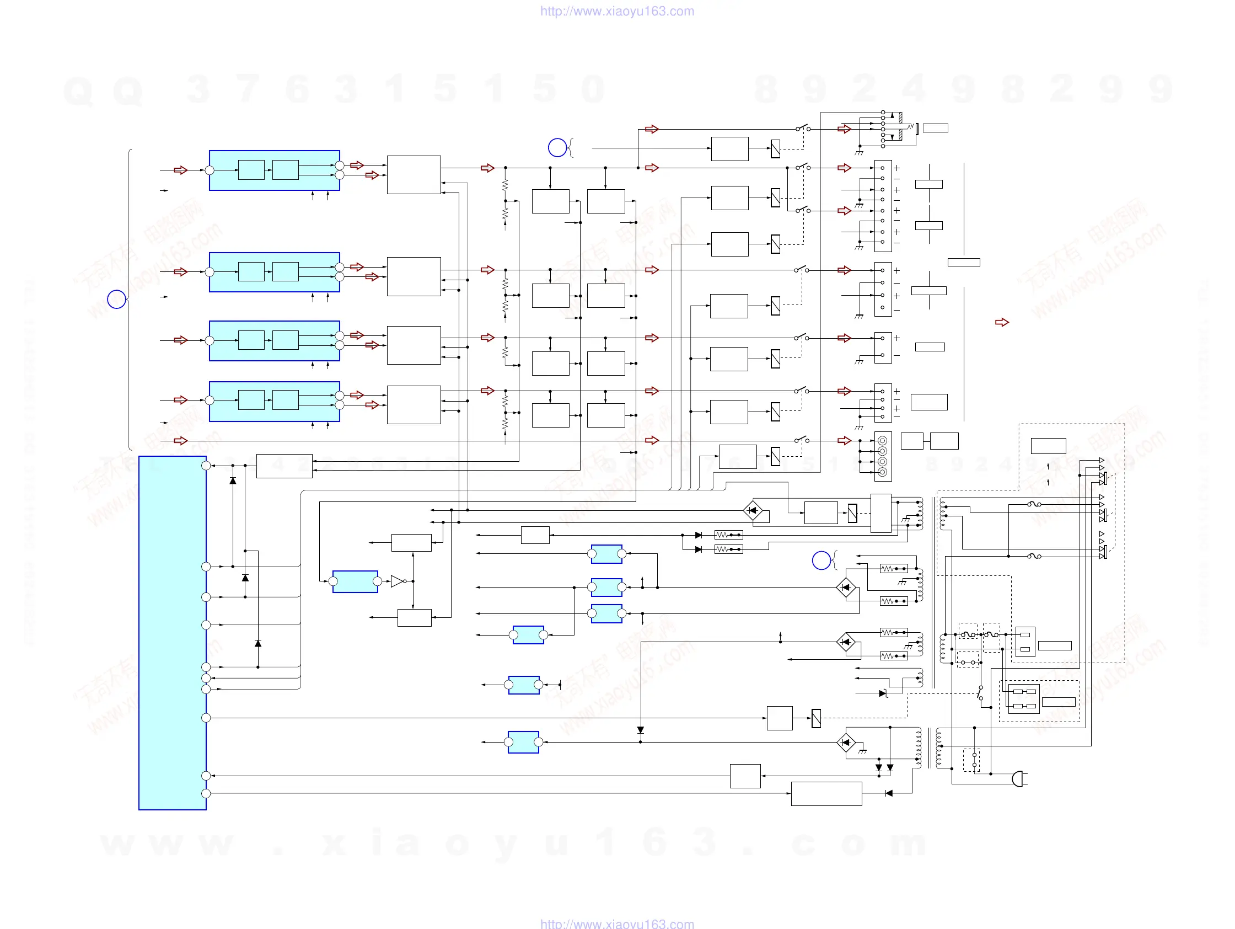Click the cyan block feeding the inverter triangle
The width and height of the screenshot is (1235, 929).
coord(355,581)
